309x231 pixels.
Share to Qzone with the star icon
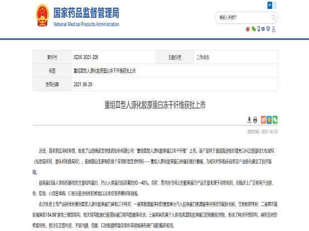(269, 120)
